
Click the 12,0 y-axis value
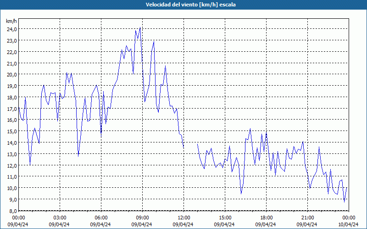pyautogui.click(x=12, y=165)
